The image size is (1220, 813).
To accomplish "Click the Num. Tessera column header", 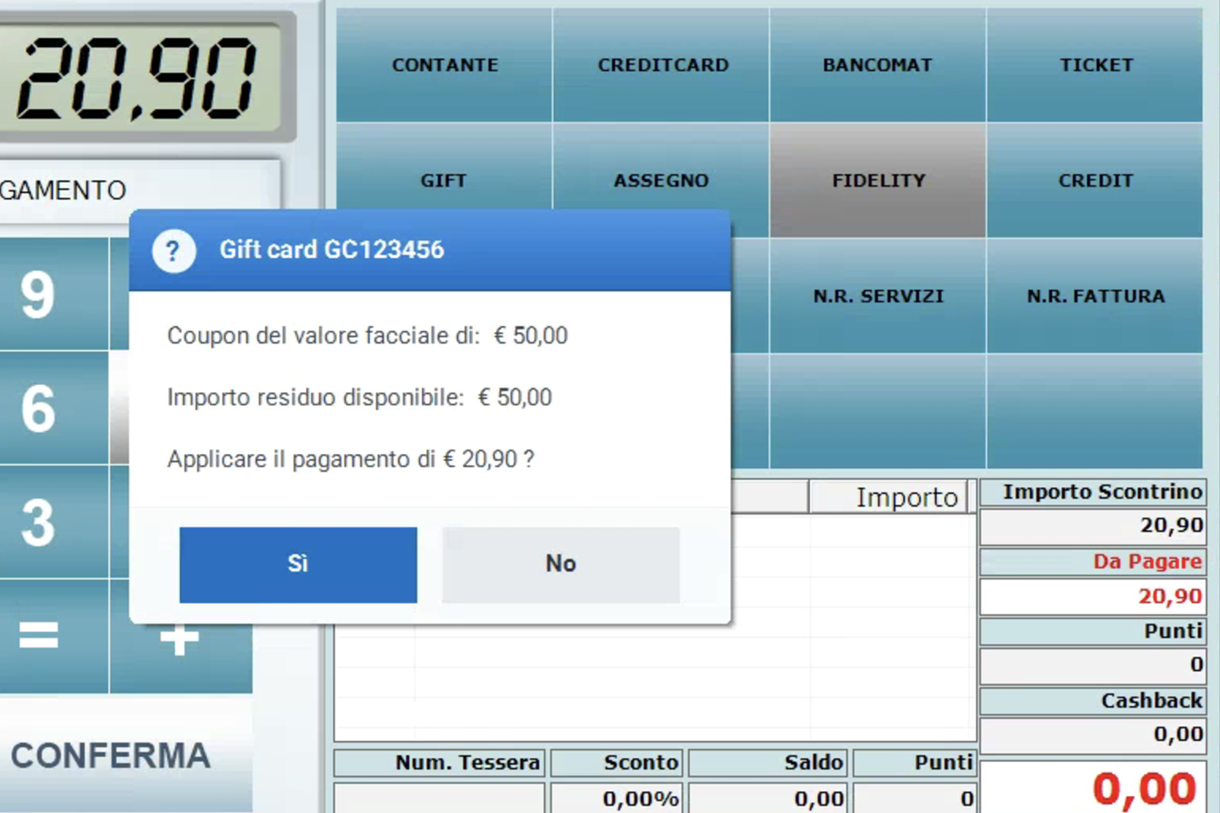I will pos(440,763).
